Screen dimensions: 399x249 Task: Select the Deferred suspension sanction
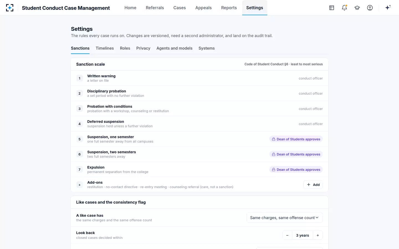[199, 124]
